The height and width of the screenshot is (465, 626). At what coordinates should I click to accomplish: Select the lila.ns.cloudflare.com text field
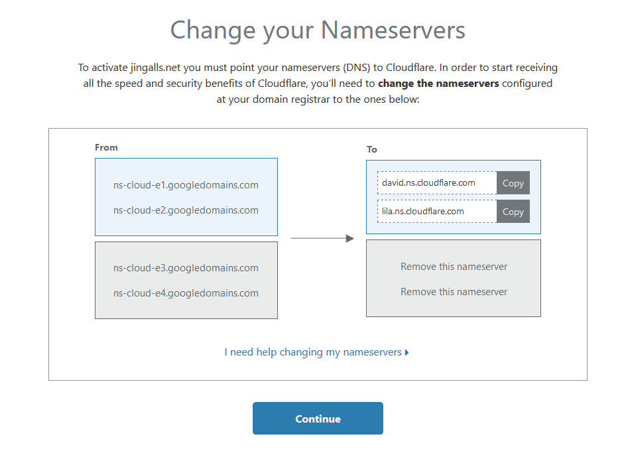pyautogui.click(x=437, y=212)
